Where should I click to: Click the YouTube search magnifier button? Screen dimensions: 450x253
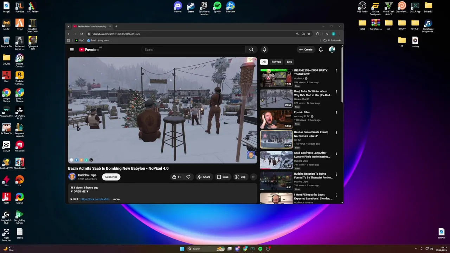pos(251,50)
